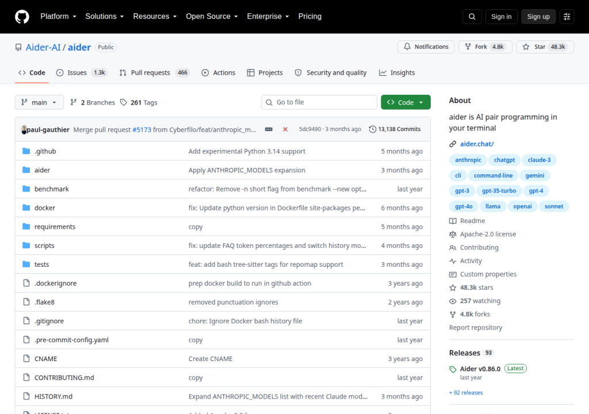Click the Notifications bell button

click(426, 47)
